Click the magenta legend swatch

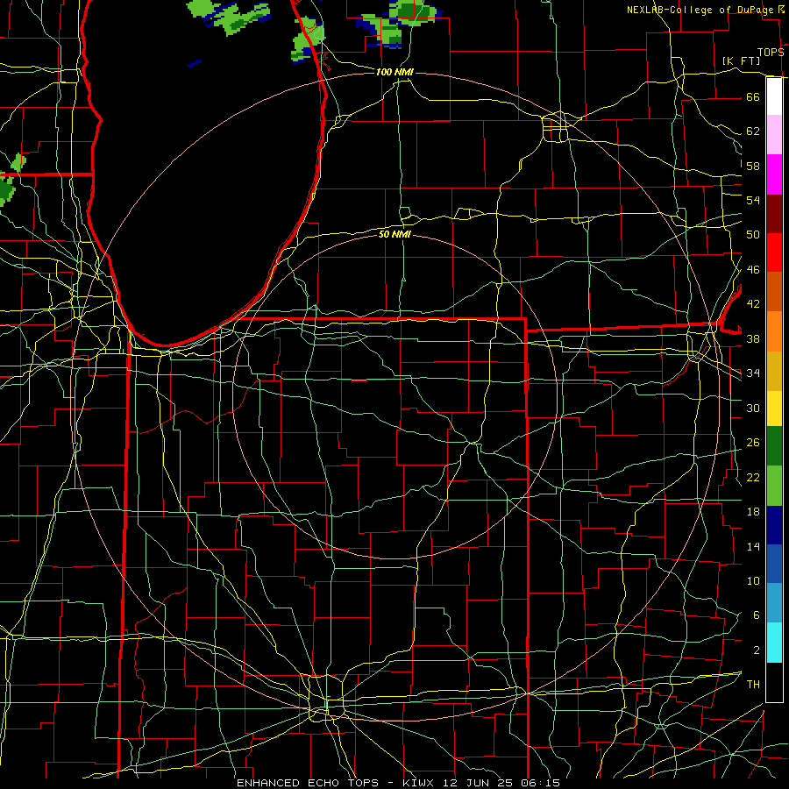pyautogui.click(x=774, y=174)
